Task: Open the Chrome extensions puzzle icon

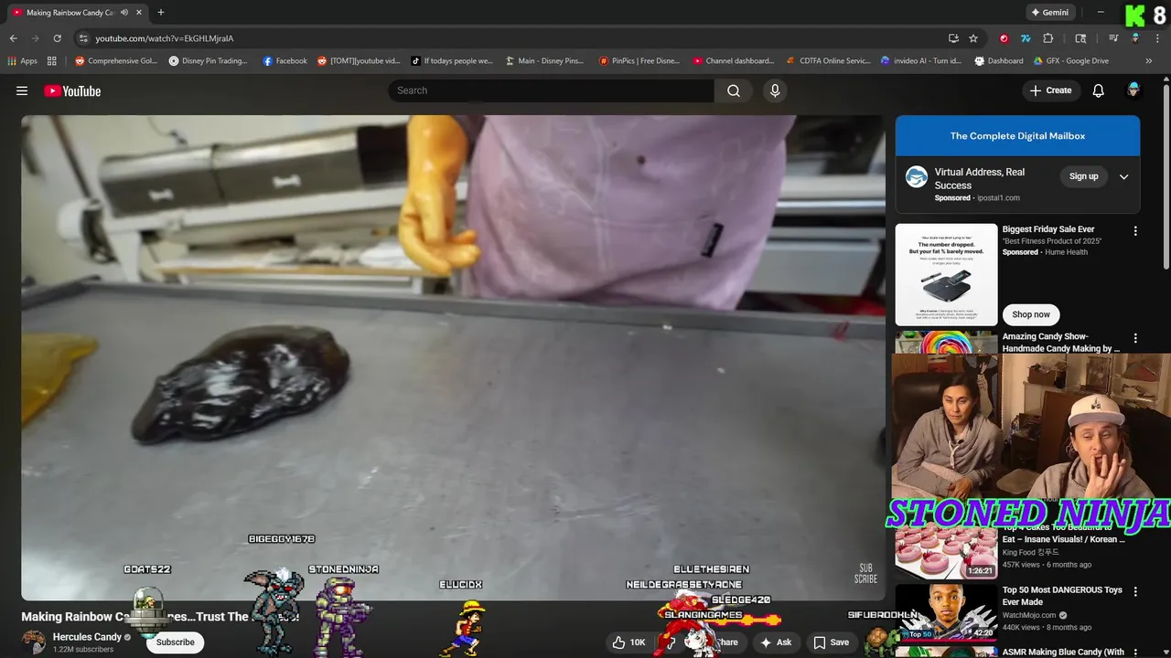Action: (1048, 38)
